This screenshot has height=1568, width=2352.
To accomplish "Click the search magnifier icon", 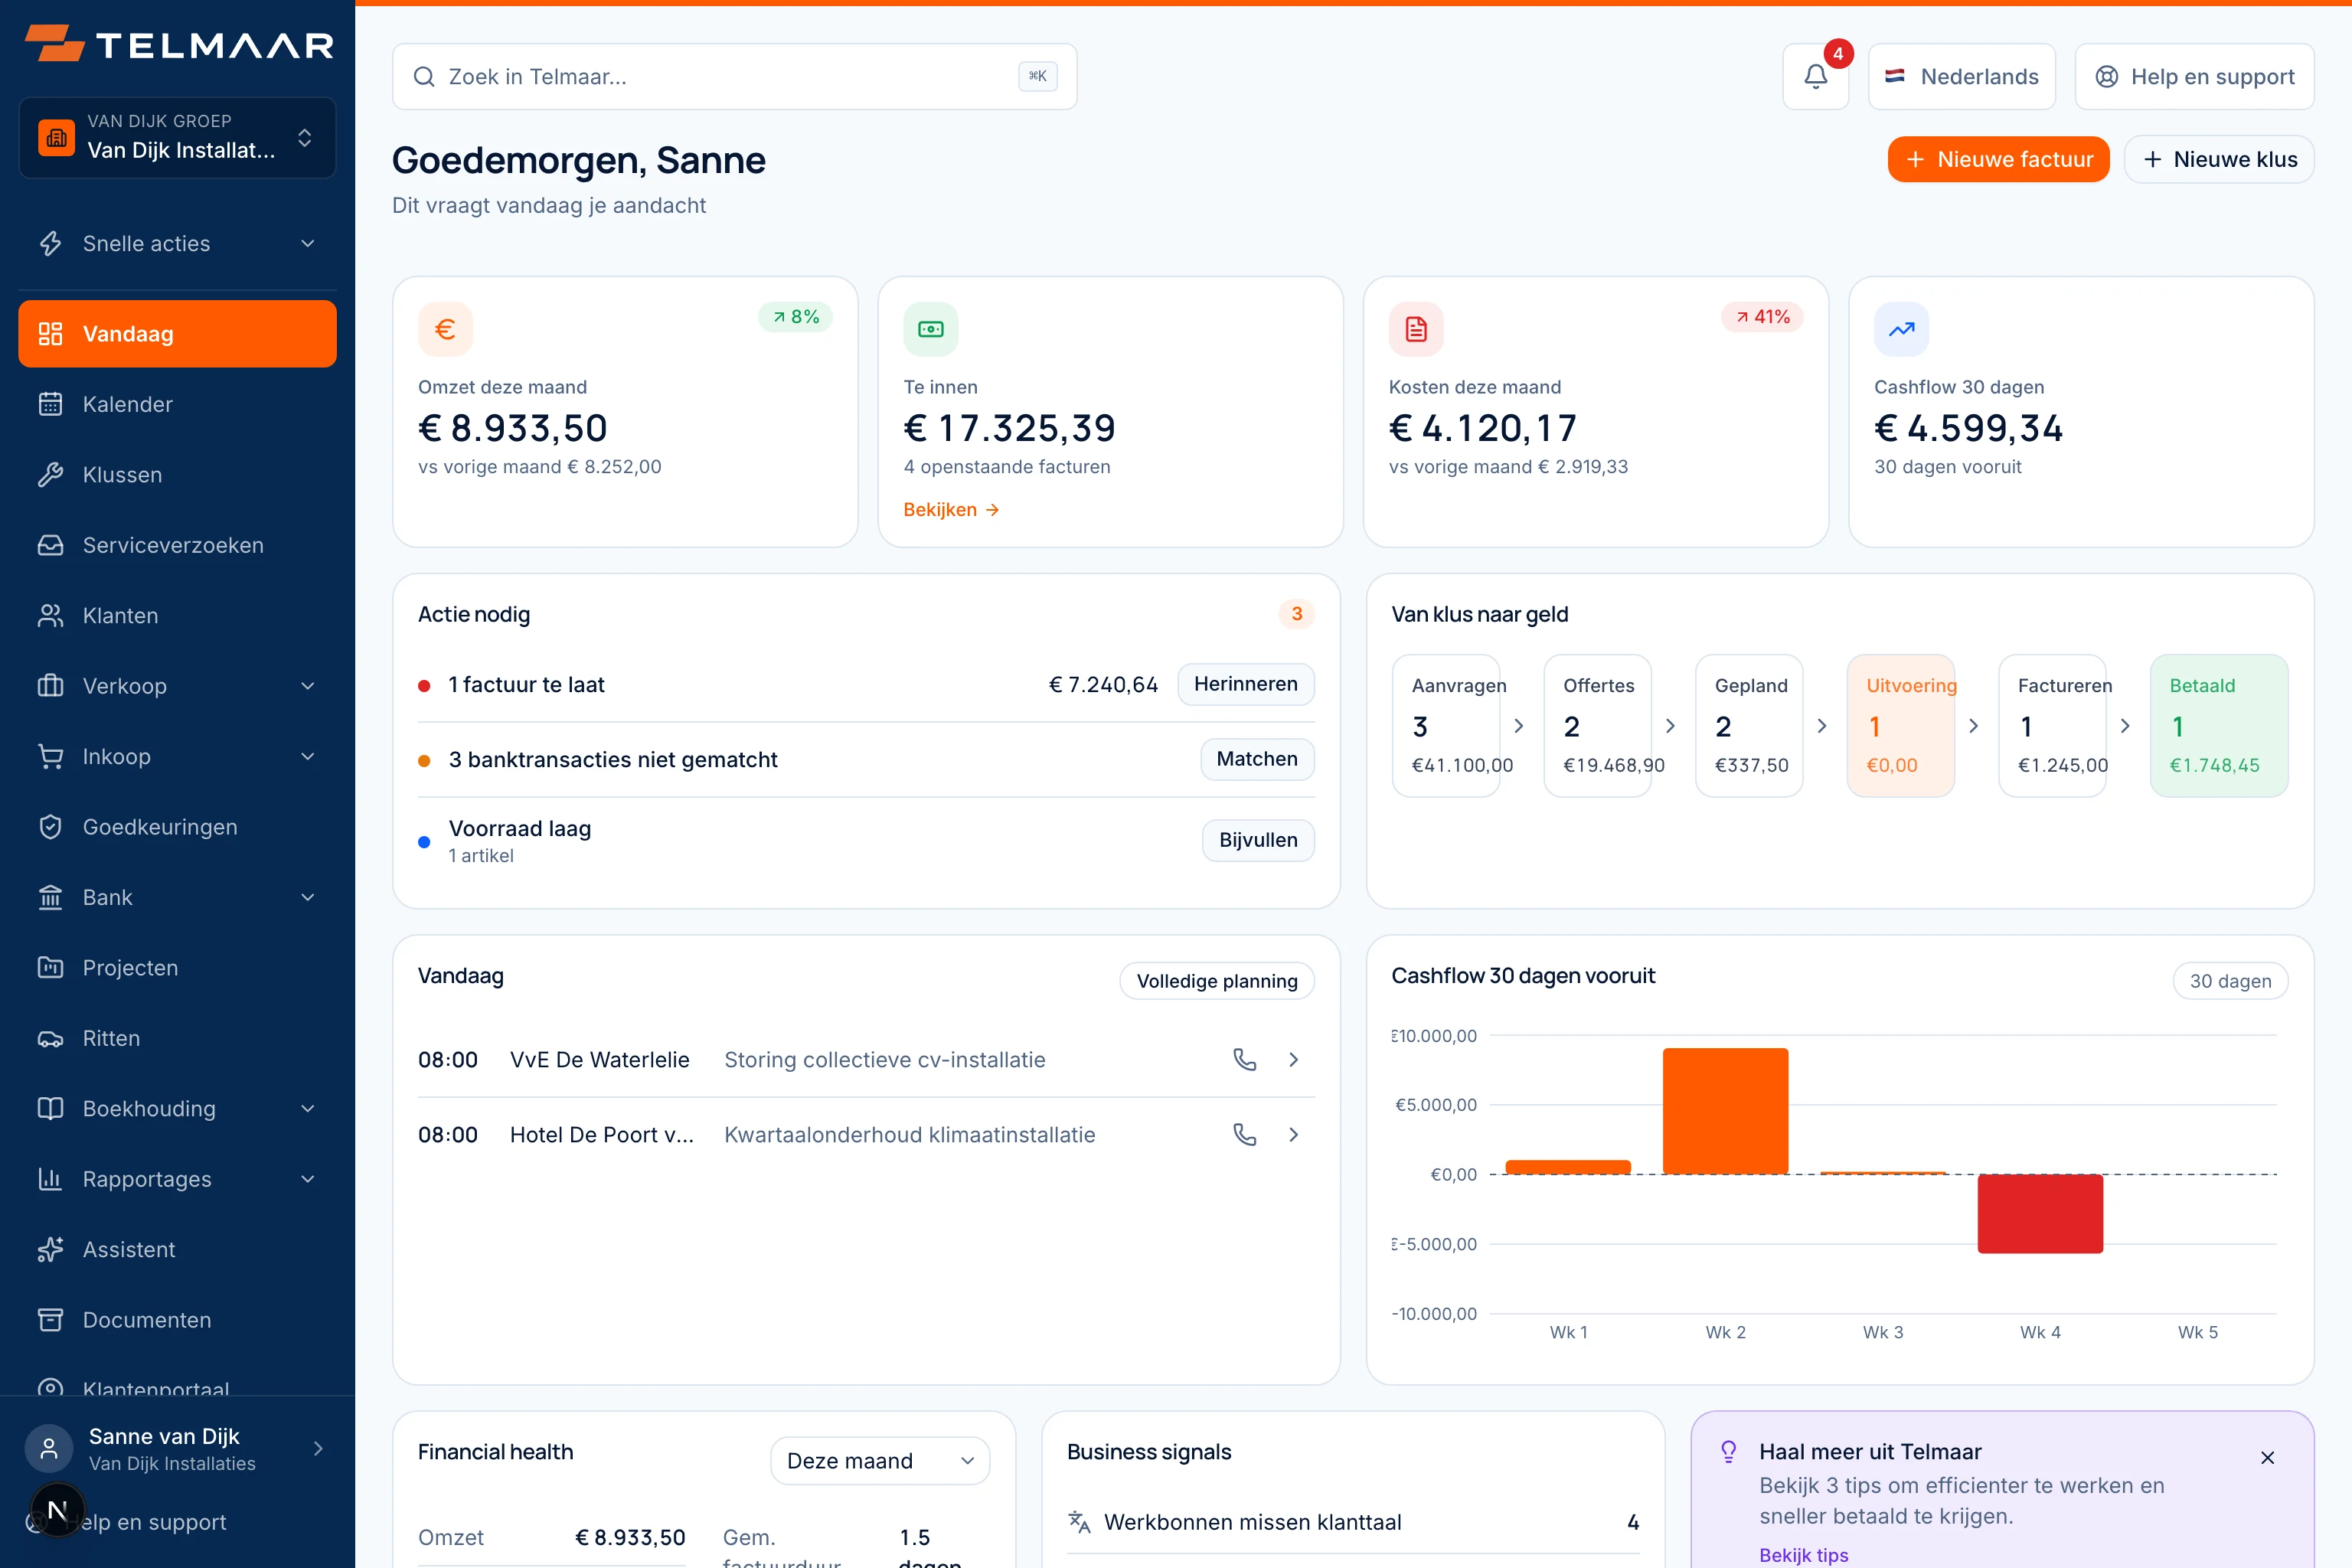I will [x=424, y=77].
